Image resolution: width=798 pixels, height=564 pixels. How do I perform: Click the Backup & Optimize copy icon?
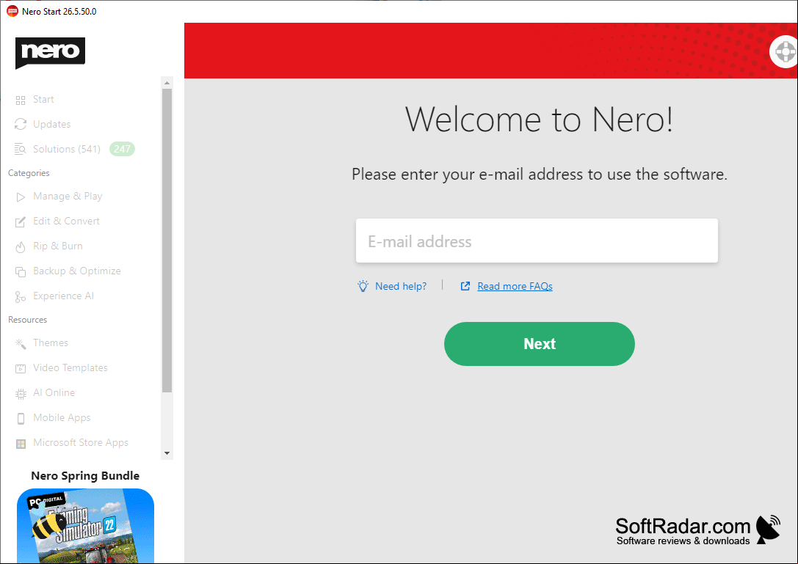pyautogui.click(x=21, y=271)
